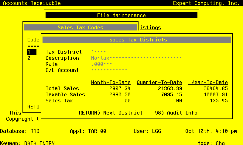243x145 pixels.
Task: Click the Tax District input field
Action: coord(99,52)
